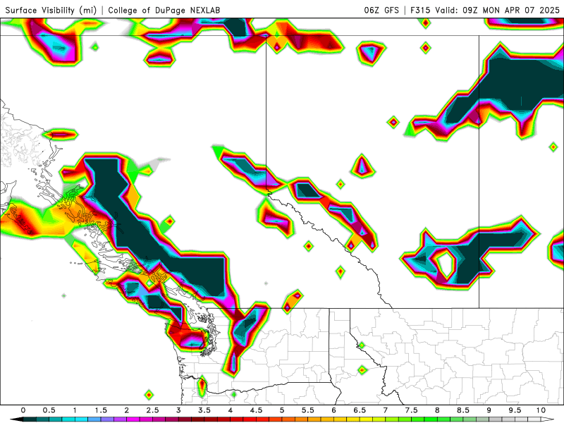Click the legend label '10'

(x=541, y=410)
